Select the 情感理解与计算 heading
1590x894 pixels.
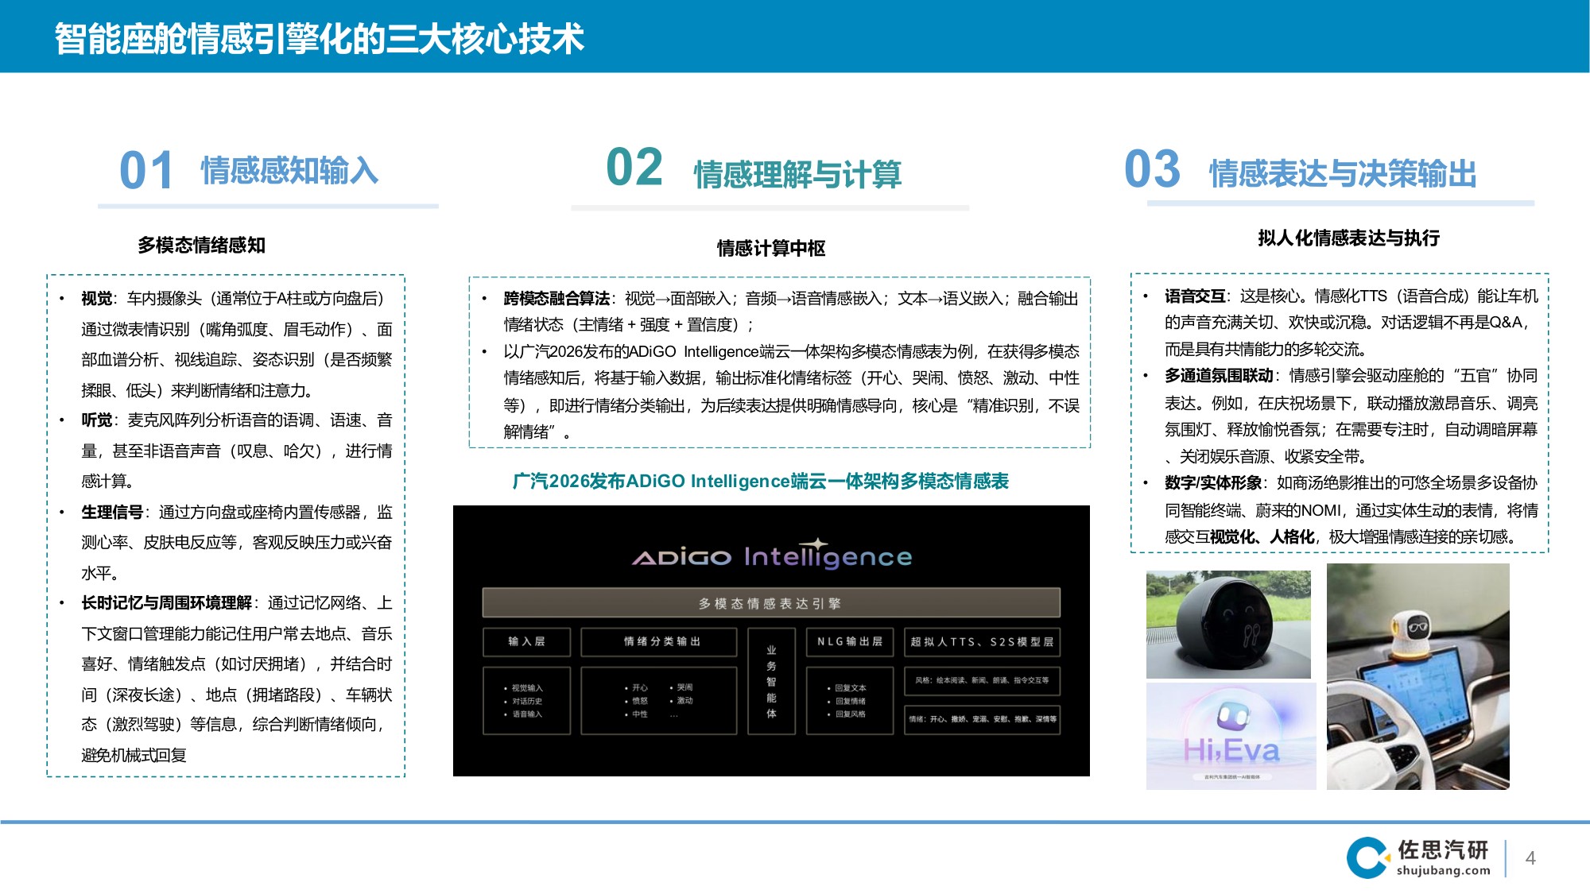point(797,175)
